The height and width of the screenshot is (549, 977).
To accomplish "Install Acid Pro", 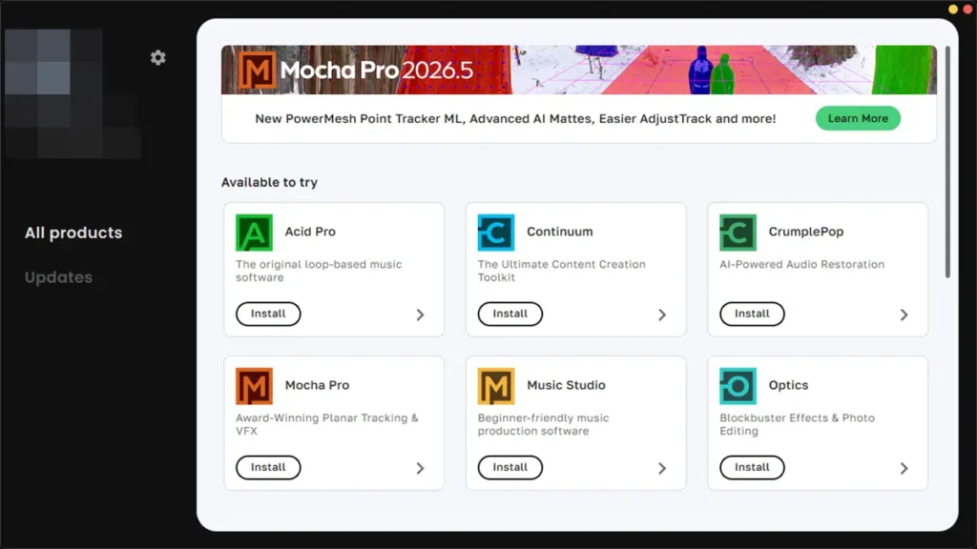I will click(x=268, y=314).
